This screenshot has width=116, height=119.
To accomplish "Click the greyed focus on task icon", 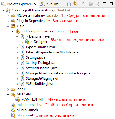I will click(x=91, y=4).
